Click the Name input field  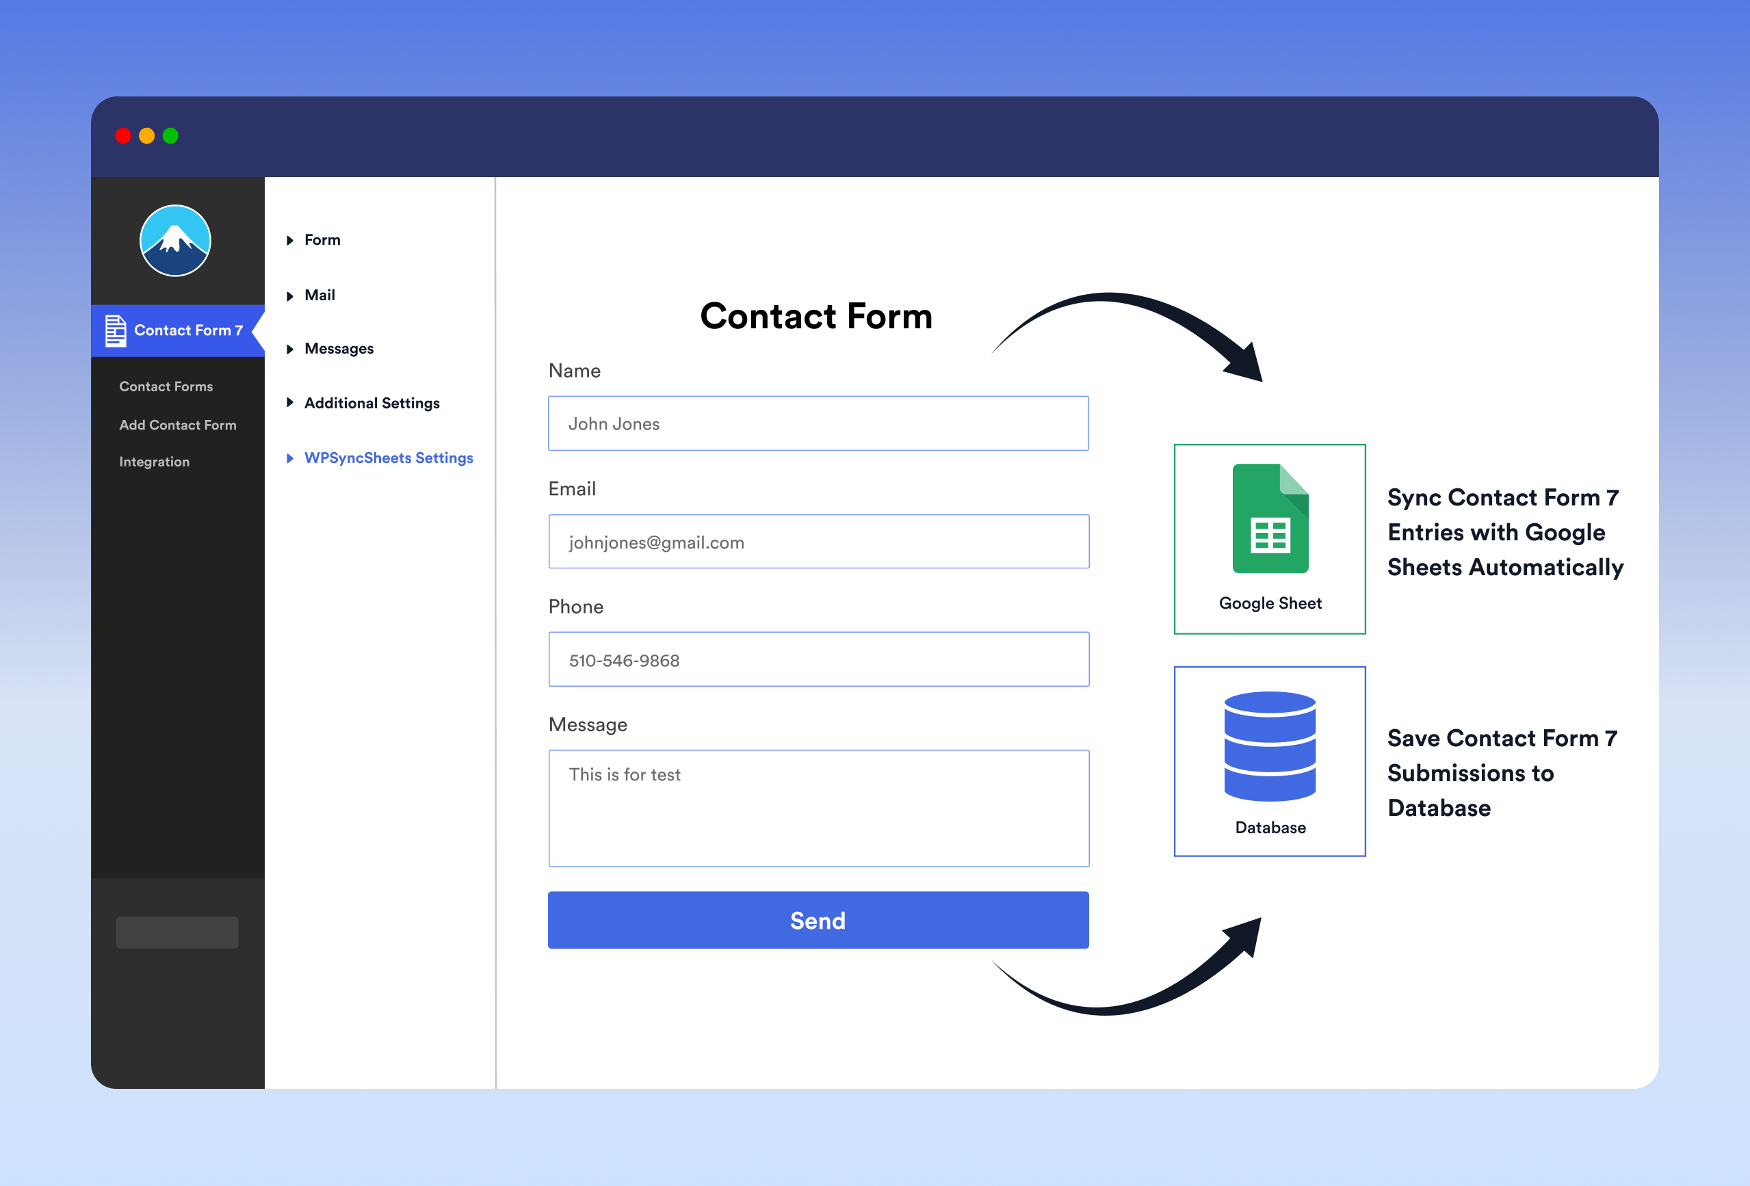[x=818, y=423]
